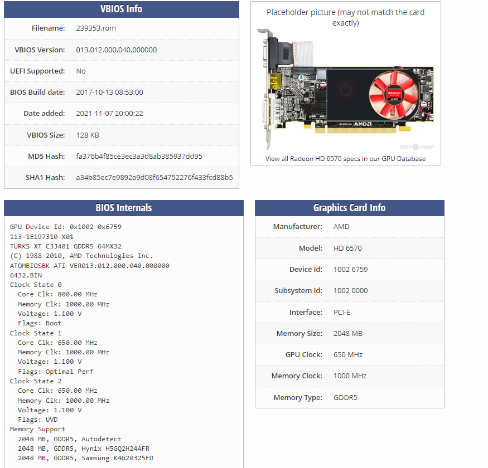Click the Samsung K4G20325FD memory line

pos(85,459)
